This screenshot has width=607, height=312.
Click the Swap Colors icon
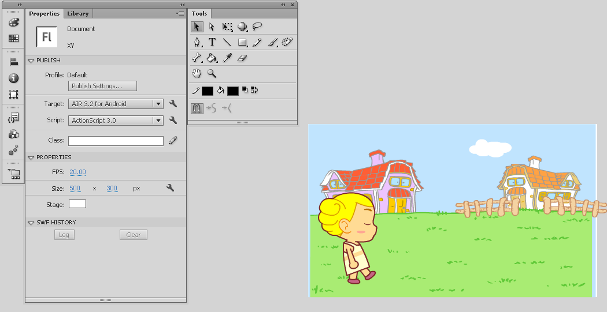tap(254, 89)
